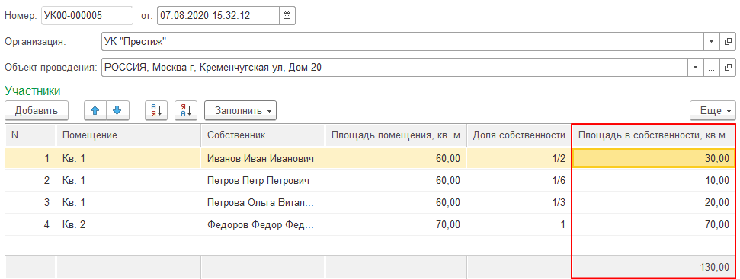Open the Еще menu

click(x=713, y=110)
